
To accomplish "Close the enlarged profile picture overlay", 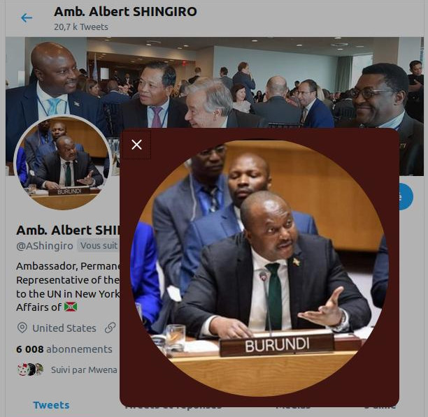I will (136, 145).
